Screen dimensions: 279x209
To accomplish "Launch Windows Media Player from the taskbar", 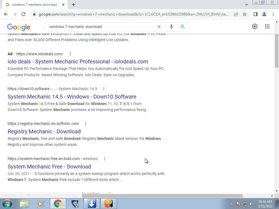I will (41, 204).
